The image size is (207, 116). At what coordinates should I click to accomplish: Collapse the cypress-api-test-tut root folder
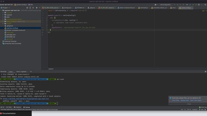[x=1, y=10]
